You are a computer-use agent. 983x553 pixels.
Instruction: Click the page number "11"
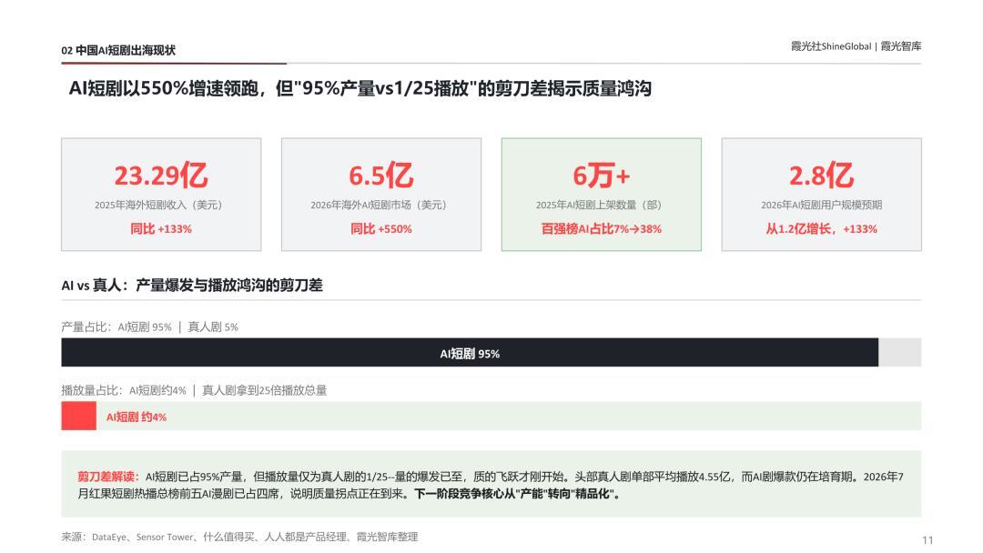[x=927, y=540]
